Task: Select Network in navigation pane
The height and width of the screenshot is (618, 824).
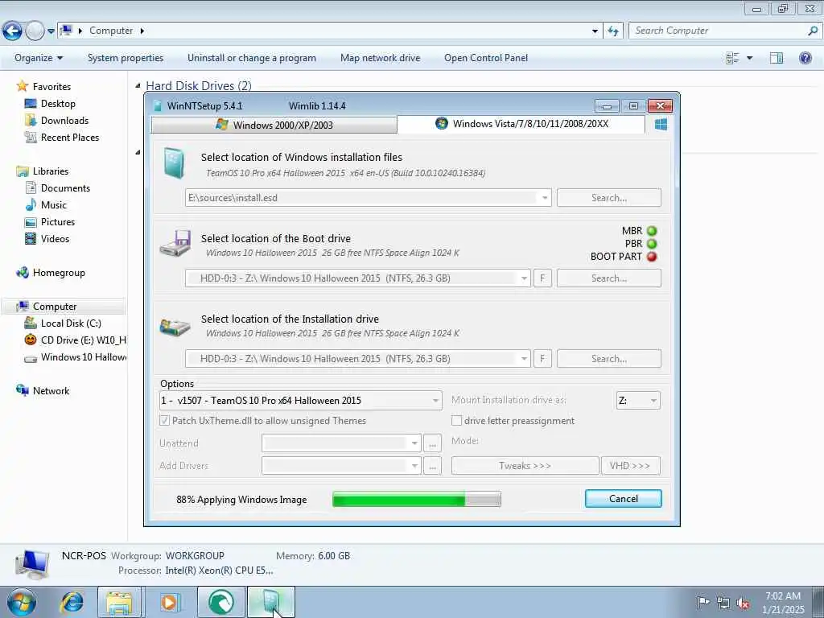Action: point(43,390)
